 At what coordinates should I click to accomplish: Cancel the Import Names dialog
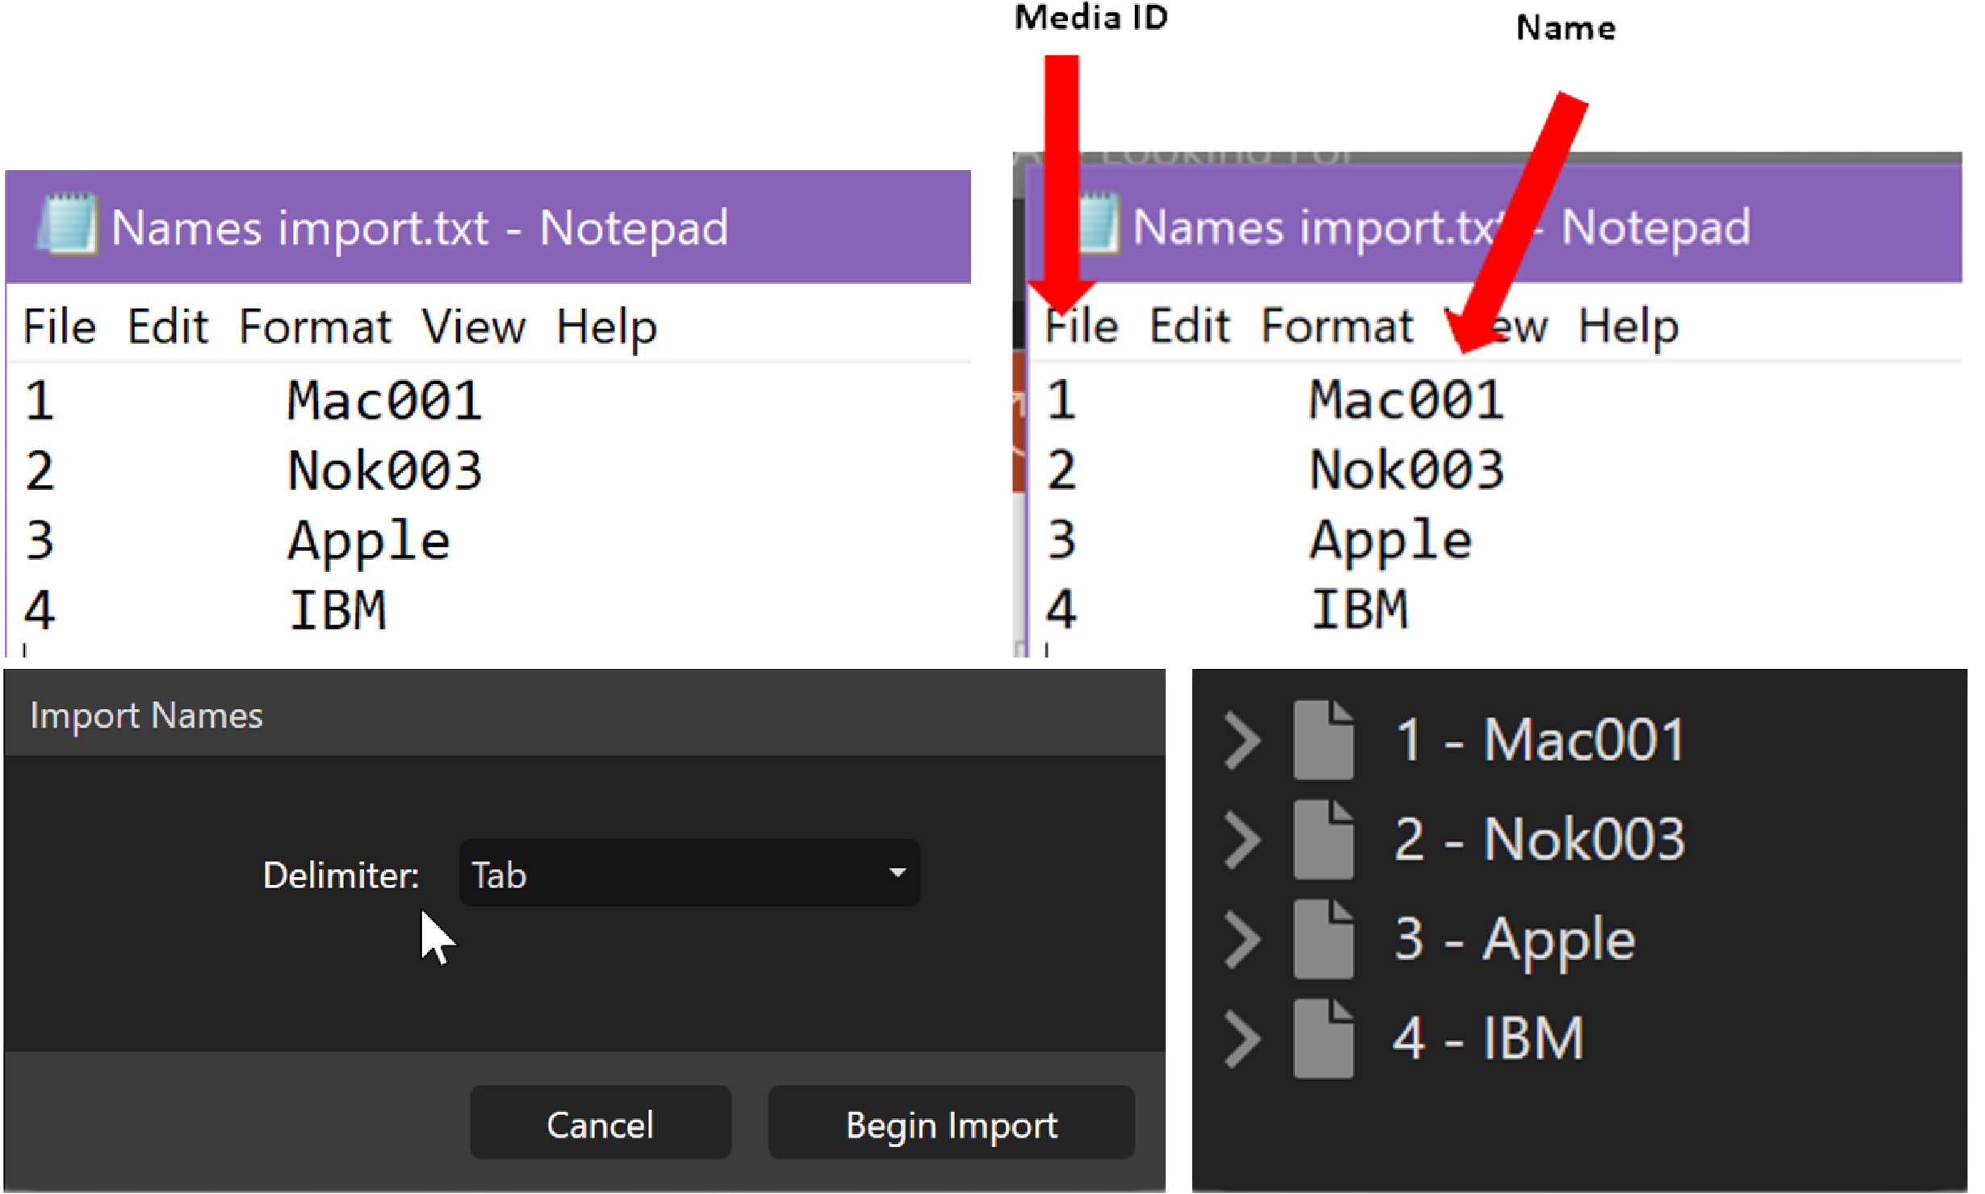600,1124
